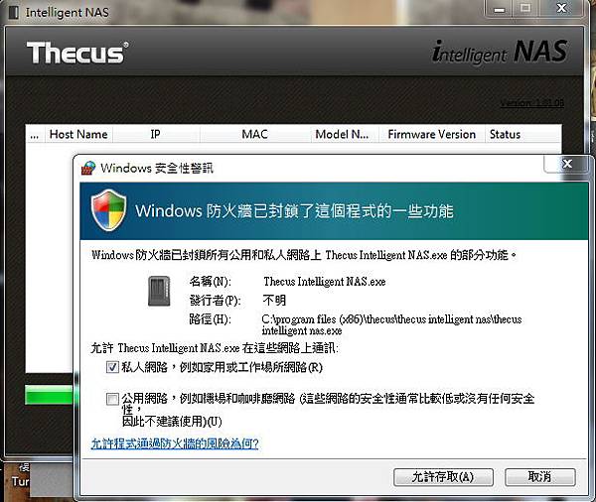Click the Firmware Version column header

click(432, 134)
